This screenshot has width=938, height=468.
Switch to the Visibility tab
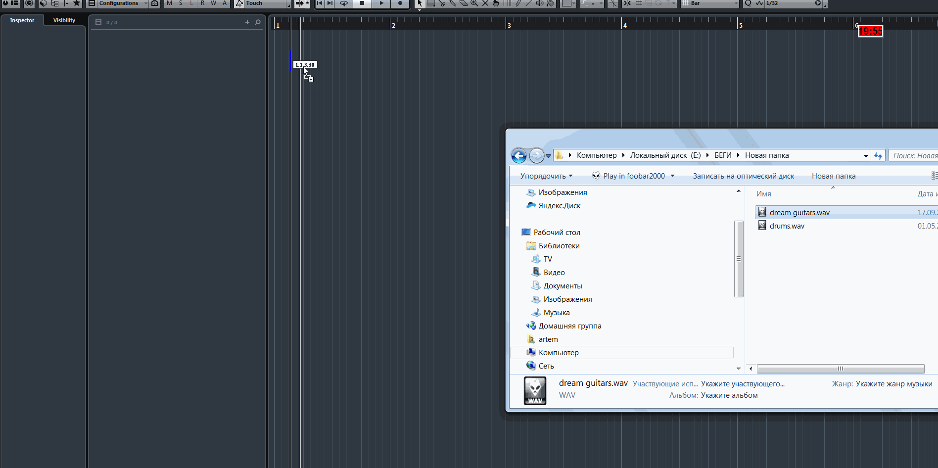[64, 20]
